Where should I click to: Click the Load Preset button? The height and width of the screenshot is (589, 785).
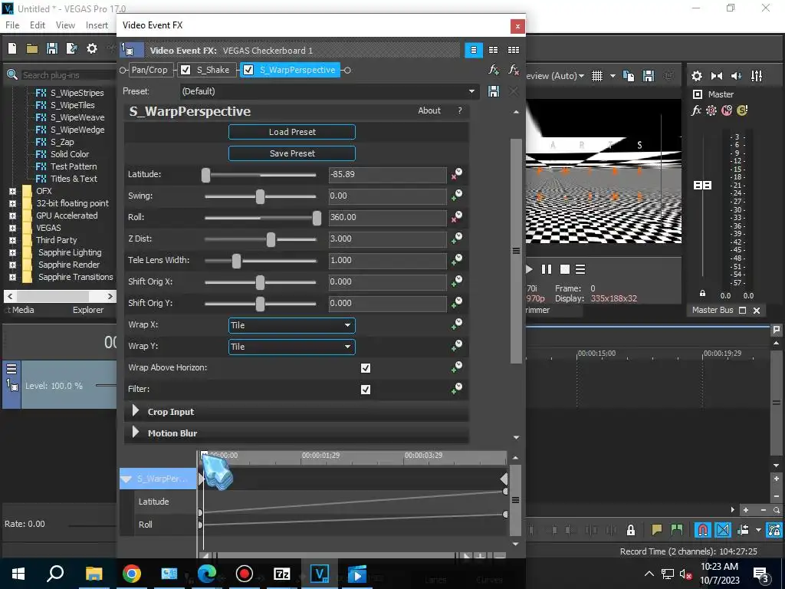coord(292,132)
